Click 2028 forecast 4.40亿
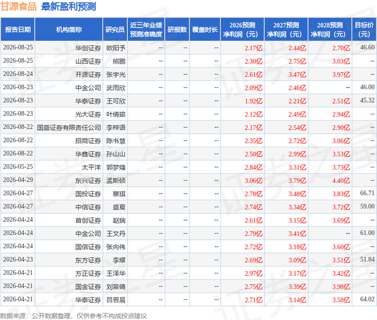The height and width of the screenshot is (320, 377). point(341,181)
